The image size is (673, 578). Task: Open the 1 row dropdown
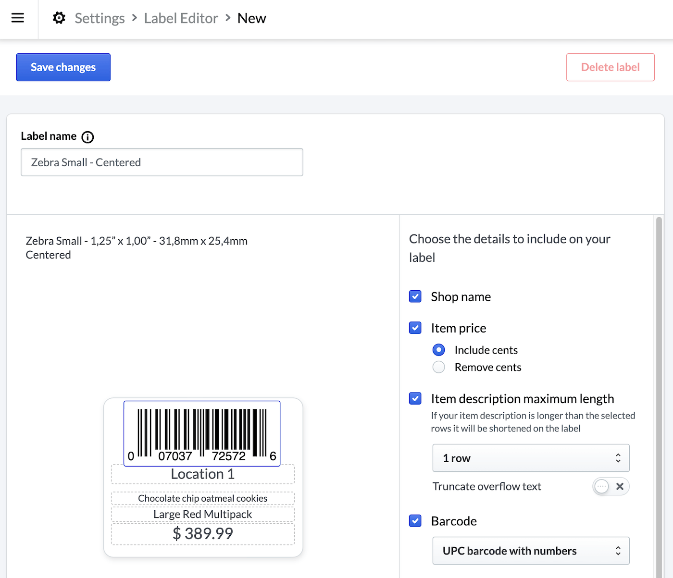pos(531,458)
